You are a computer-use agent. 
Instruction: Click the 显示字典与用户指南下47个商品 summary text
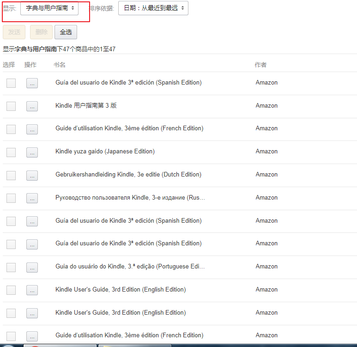point(59,49)
